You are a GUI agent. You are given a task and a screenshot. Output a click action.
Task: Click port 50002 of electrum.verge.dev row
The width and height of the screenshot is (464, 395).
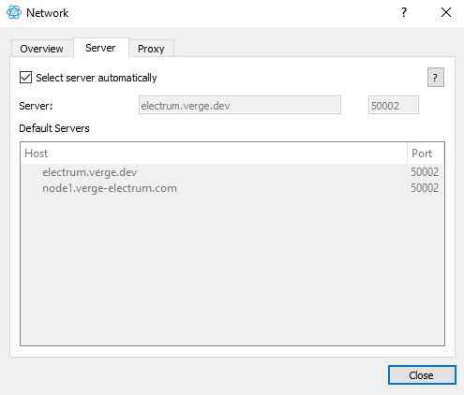[x=425, y=172]
